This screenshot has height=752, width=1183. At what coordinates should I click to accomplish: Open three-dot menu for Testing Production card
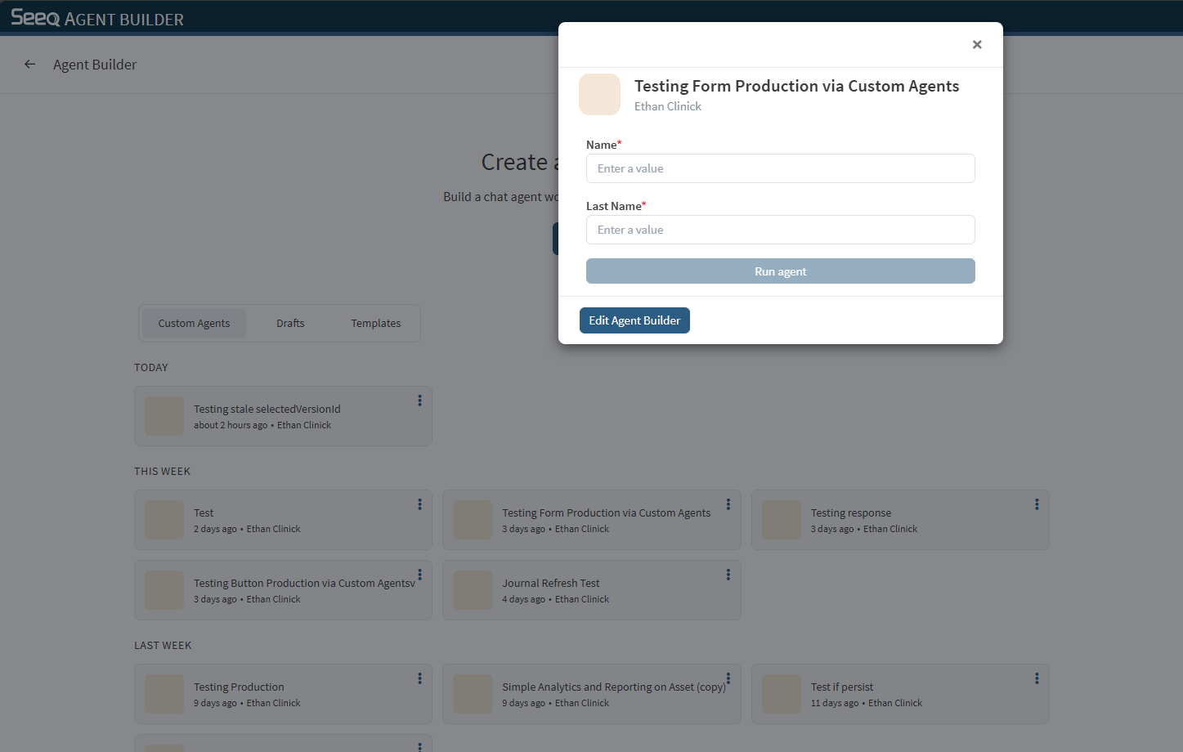click(x=419, y=678)
